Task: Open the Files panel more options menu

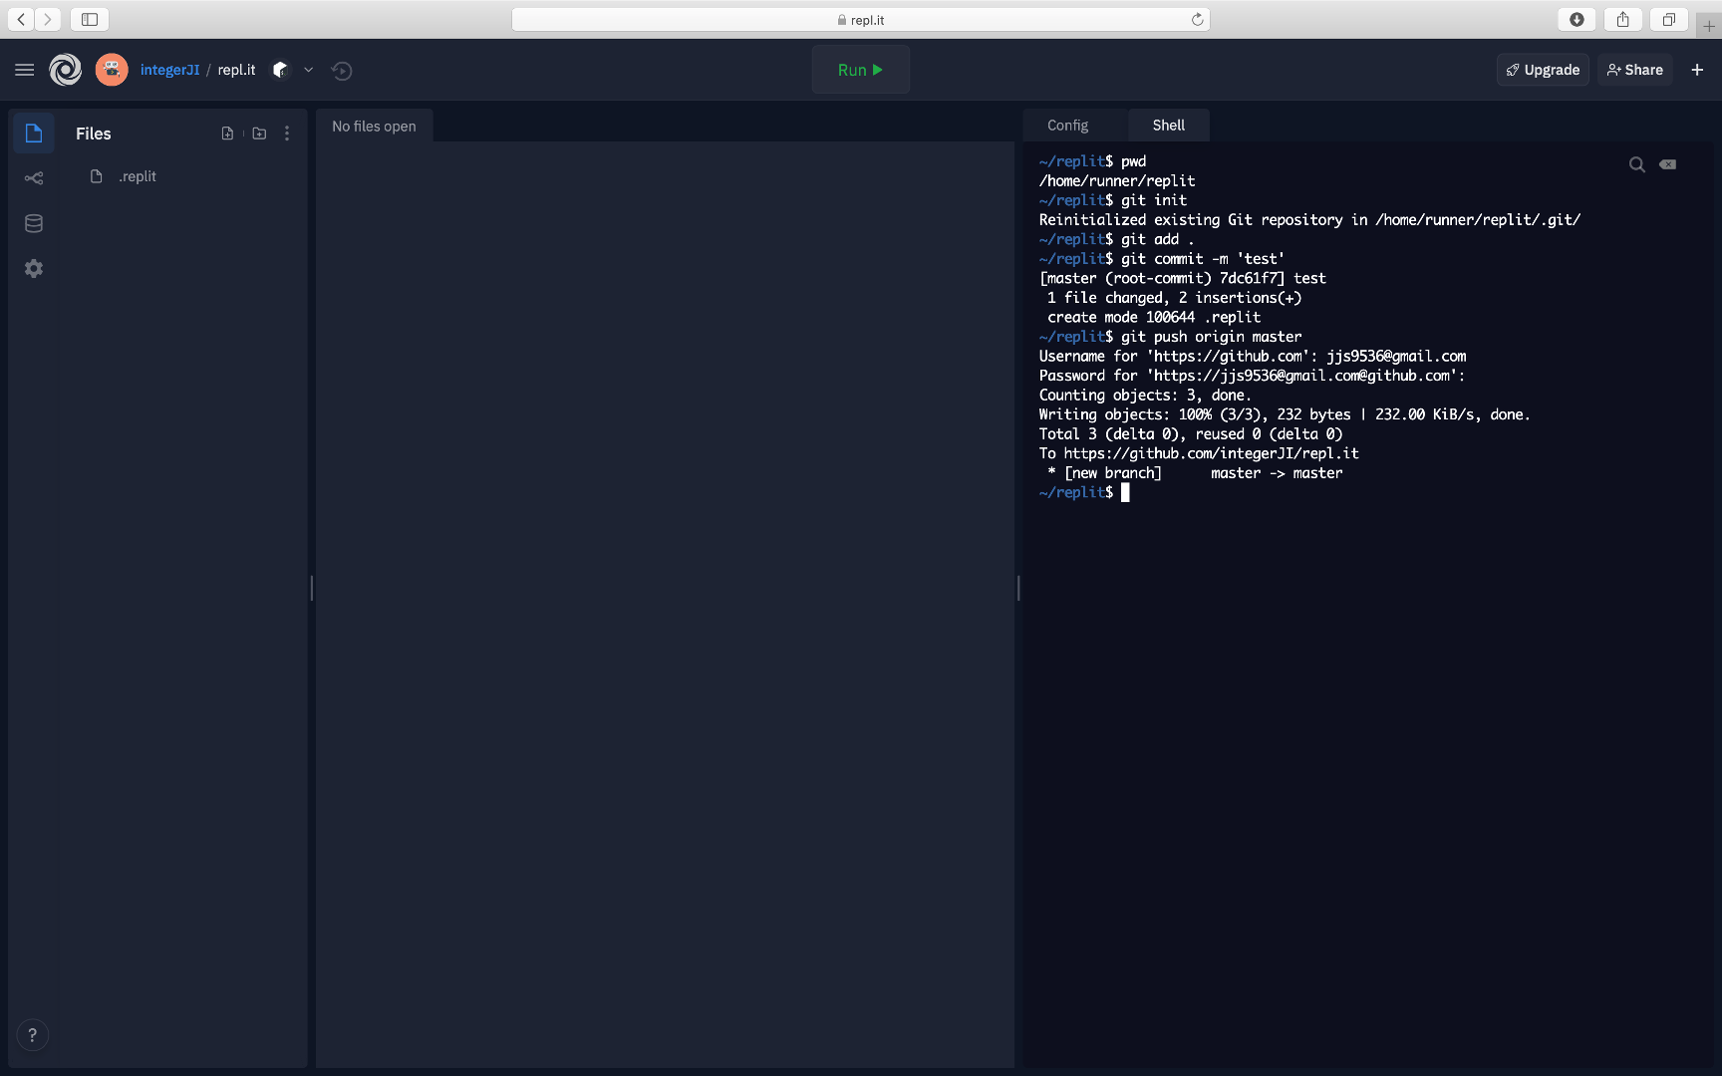Action: [287, 134]
